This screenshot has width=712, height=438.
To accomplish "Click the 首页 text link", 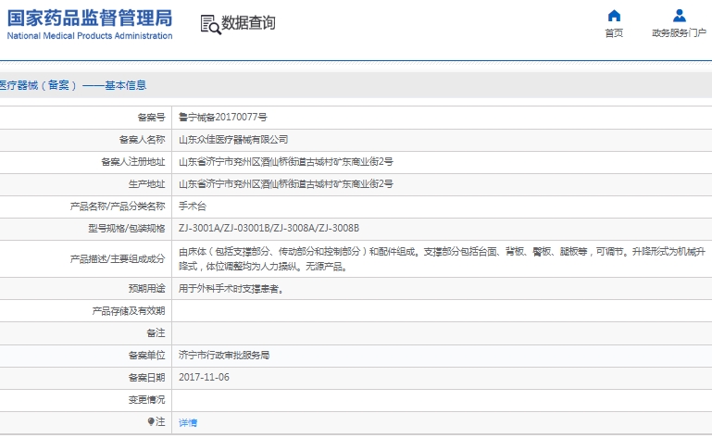I will pyautogui.click(x=614, y=33).
